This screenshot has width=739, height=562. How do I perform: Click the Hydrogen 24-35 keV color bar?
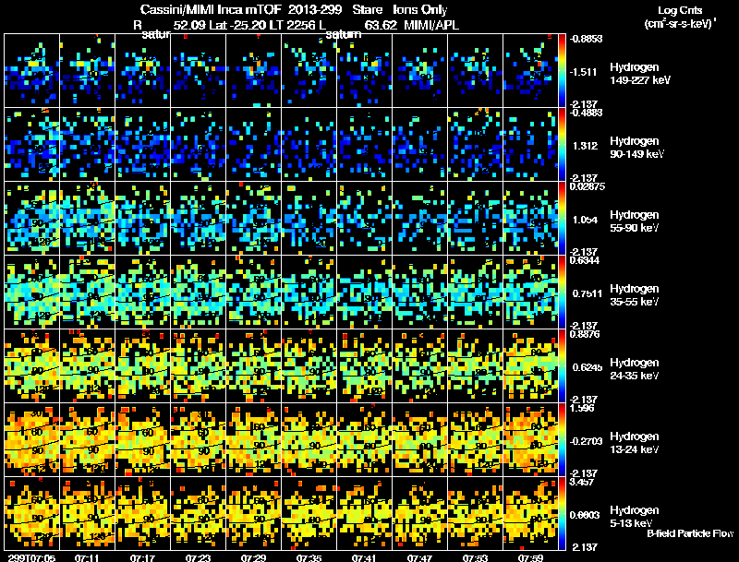[x=562, y=366]
